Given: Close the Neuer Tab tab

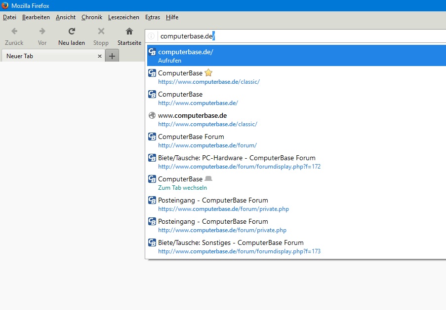Looking at the screenshot, I should click(x=100, y=56).
